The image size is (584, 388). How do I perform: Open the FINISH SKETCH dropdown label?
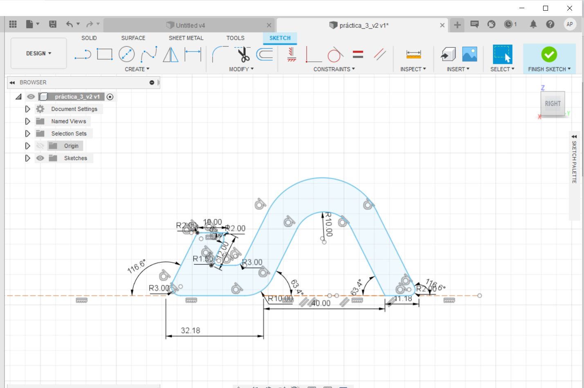pyautogui.click(x=549, y=69)
